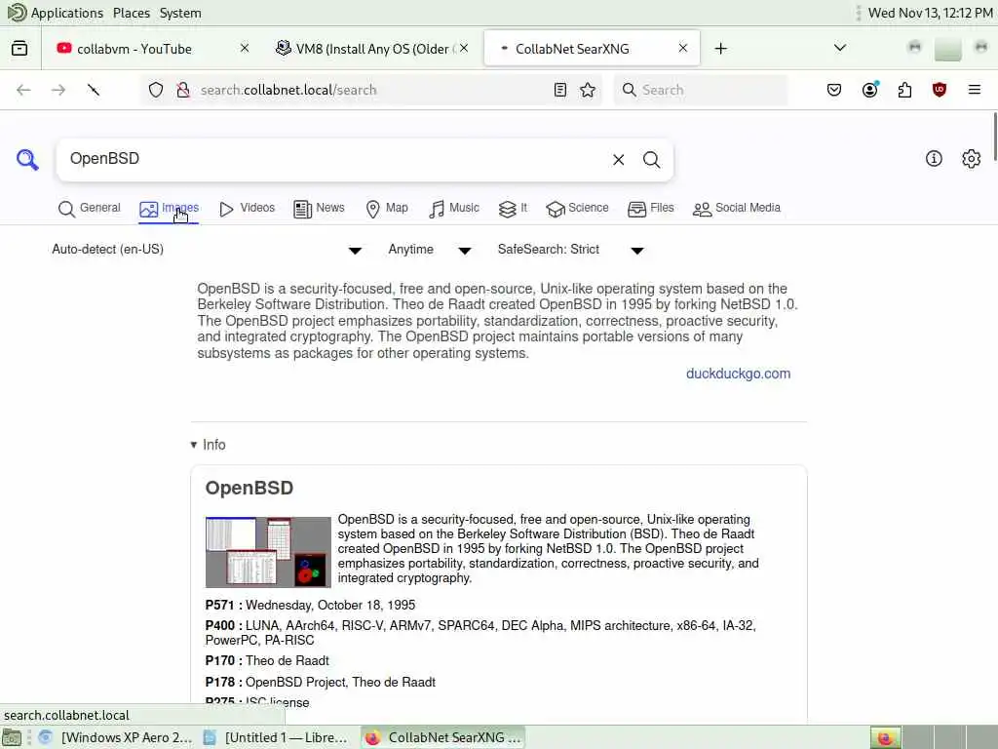Close the VM8 tab

pyautogui.click(x=464, y=49)
